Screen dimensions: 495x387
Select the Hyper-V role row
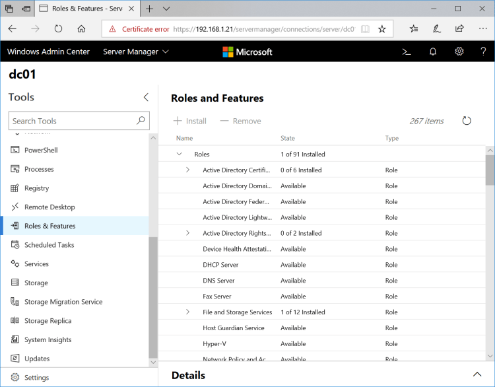pyautogui.click(x=216, y=343)
